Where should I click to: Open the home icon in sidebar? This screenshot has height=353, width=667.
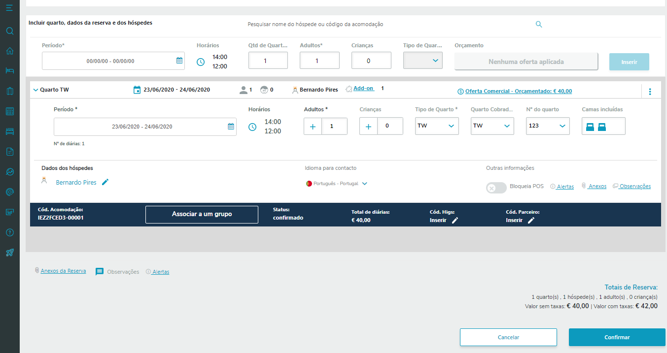9,51
